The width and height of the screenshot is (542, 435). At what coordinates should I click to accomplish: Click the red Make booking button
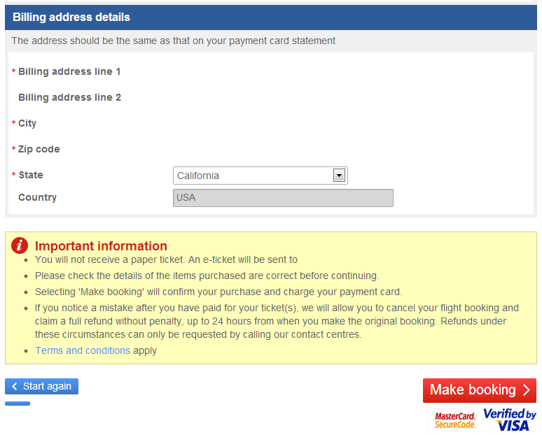coord(480,390)
